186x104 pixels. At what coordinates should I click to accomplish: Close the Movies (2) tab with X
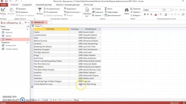coord(46,22)
